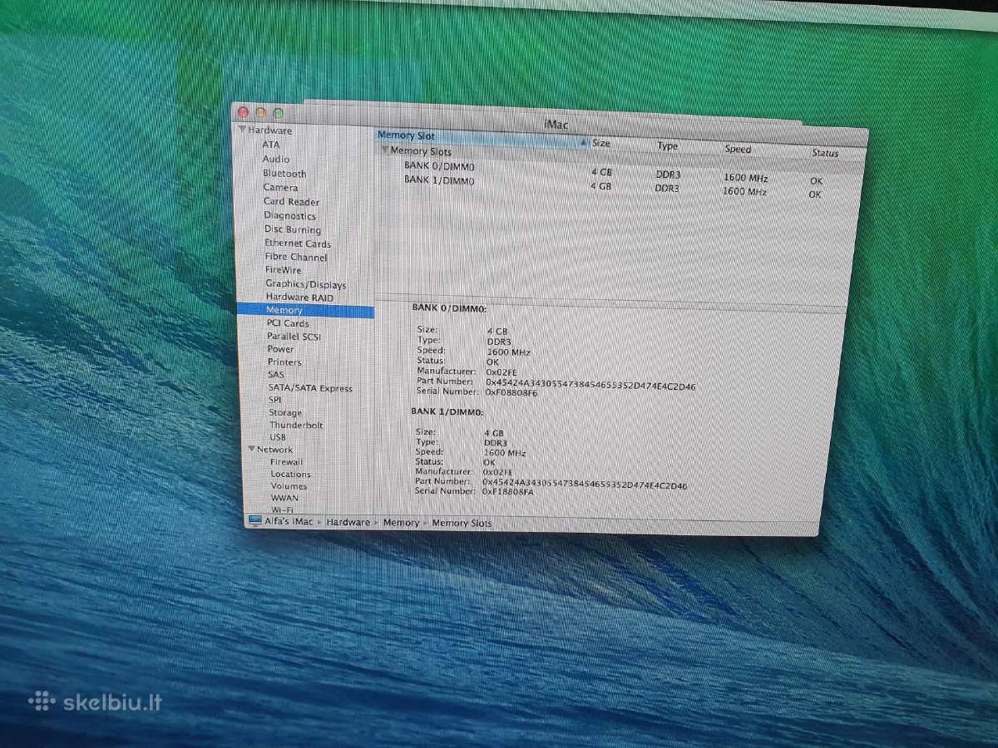The image size is (998, 748).
Task: Collapse the Memory Slots disclosure triangle
Action: [x=385, y=150]
